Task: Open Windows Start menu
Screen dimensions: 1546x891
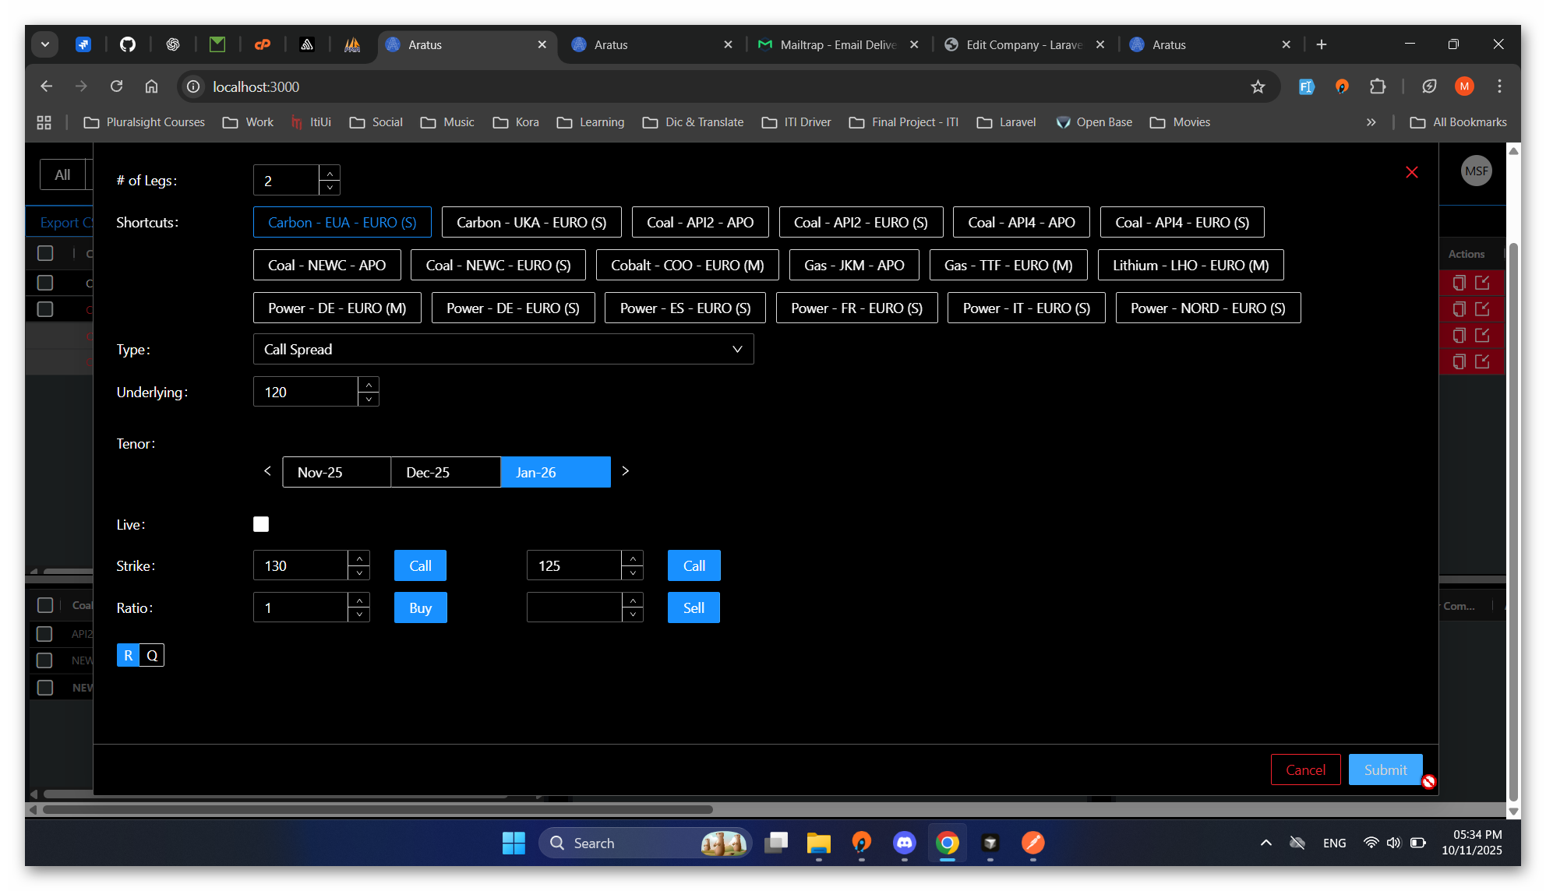Action: 514,843
